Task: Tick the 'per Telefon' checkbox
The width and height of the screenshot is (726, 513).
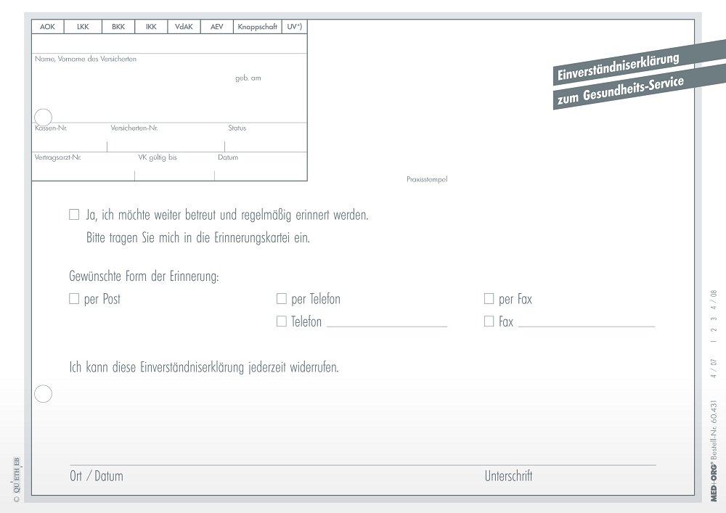Action: (282, 299)
